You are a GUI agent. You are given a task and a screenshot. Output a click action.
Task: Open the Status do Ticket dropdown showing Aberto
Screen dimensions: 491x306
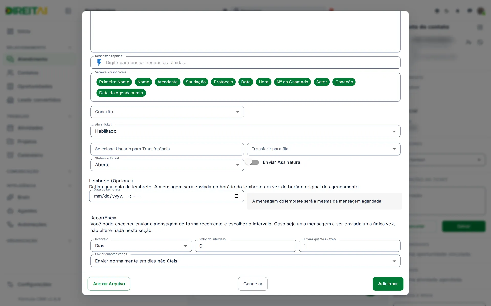coord(167,165)
